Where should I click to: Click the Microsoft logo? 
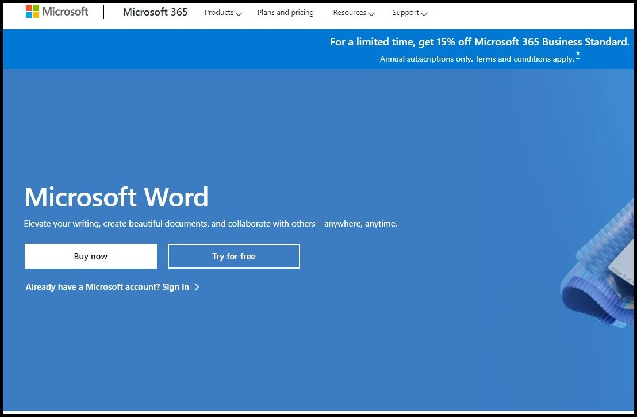(57, 12)
